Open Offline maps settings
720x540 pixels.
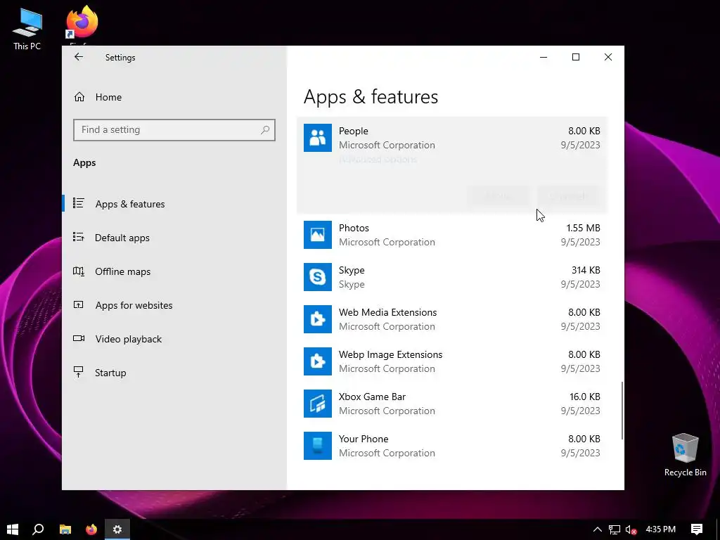(x=122, y=271)
